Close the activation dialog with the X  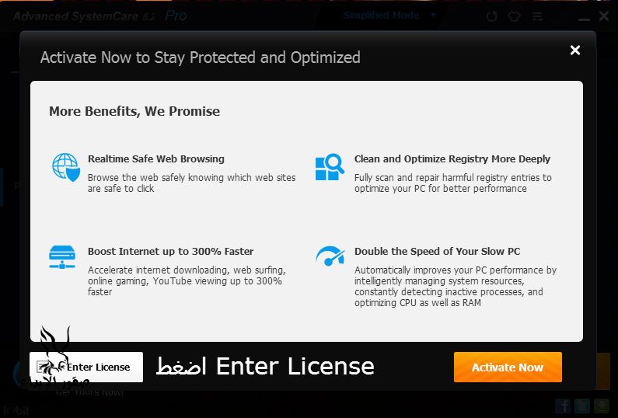[575, 51]
